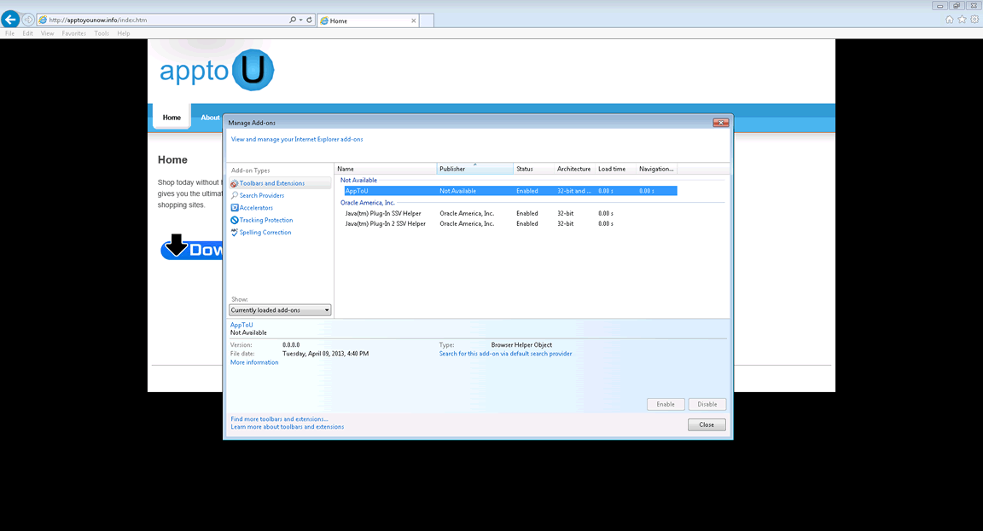Open the Tools gear icon
The width and height of the screenshot is (983, 531).
974,20
